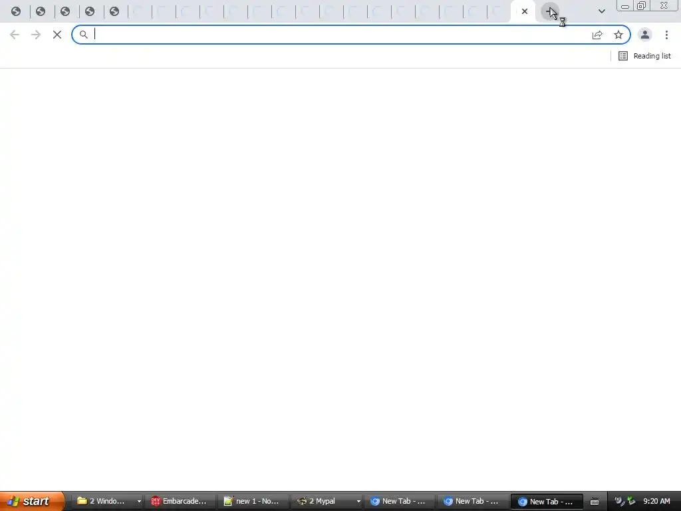Open the '2 Windo...' folder group on taskbar

106,501
